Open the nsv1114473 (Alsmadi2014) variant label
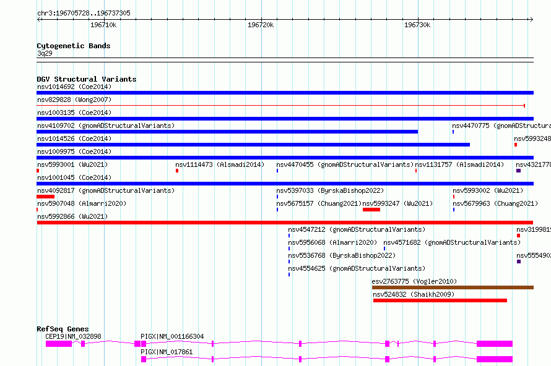The width and height of the screenshot is (551, 366). tap(220, 164)
